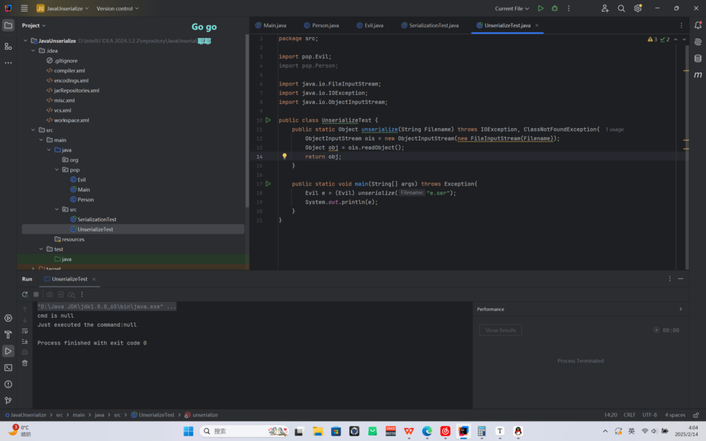The width and height of the screenshot is (706, 441).
Task: Open the Maven tool window icon
Action: pos(698,74)
